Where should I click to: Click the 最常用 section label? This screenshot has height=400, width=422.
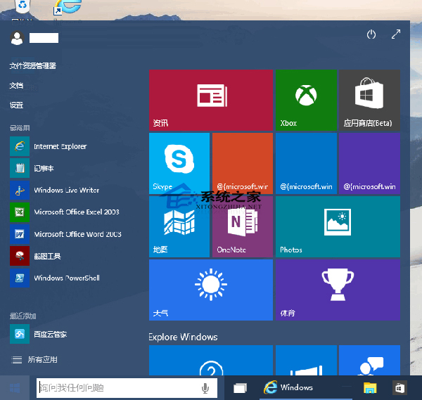pos(20,128)
